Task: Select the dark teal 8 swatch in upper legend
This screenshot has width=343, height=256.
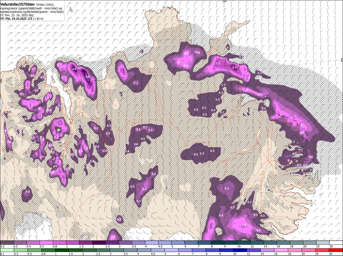Action: 218,243
